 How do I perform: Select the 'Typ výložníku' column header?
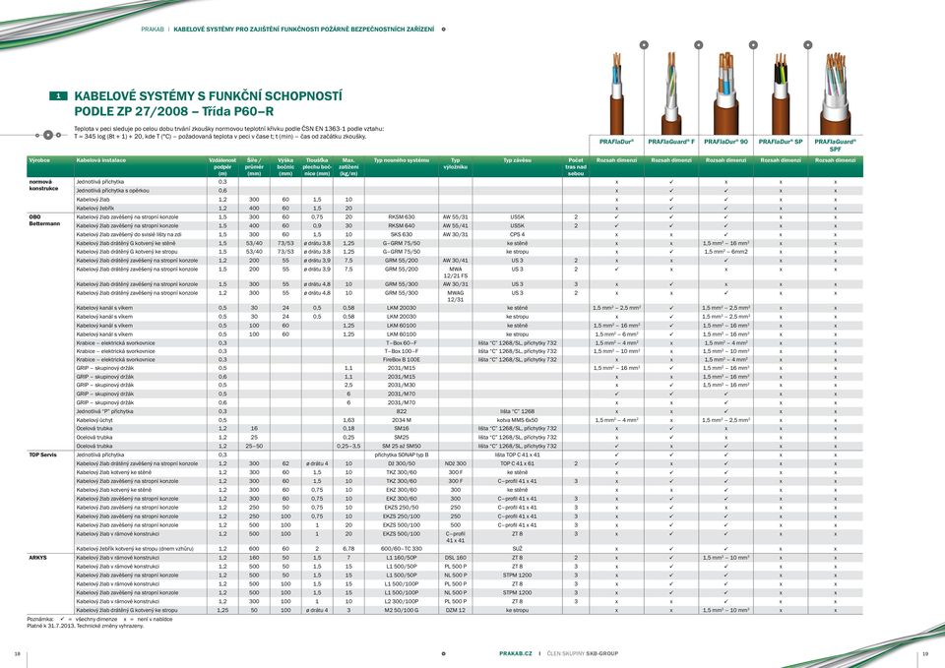(x=455, y=163)
